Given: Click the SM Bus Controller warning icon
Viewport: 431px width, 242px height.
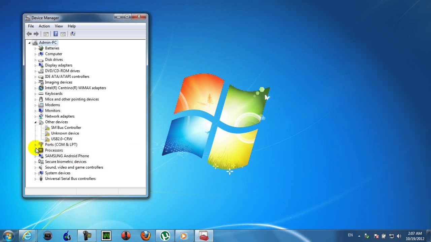Looking at the screenshot, I should click(47, 128).
